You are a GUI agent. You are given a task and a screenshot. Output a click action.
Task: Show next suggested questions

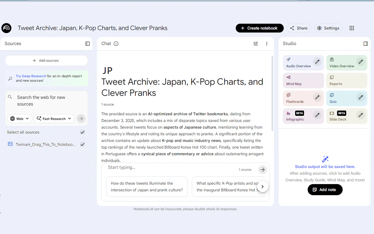262,187
